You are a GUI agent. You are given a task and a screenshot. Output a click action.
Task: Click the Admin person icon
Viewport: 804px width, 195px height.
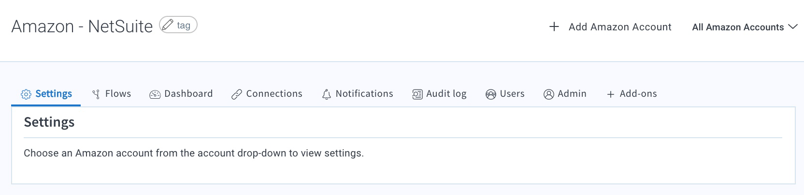pos(549,94)
